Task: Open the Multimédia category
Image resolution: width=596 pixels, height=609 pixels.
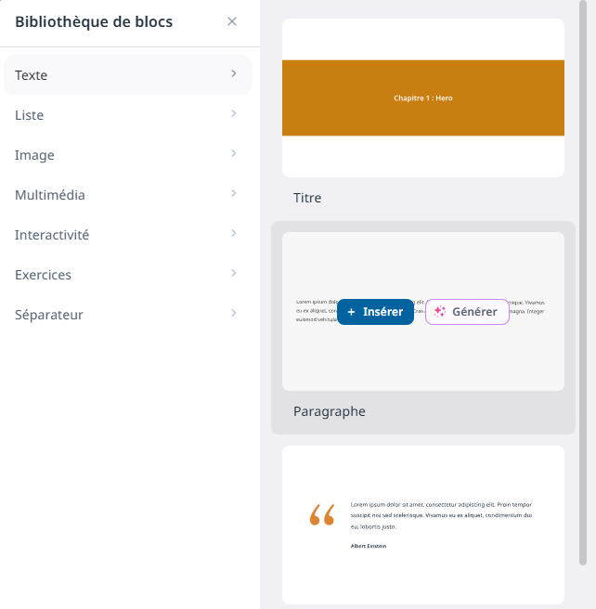Action: [x=128, y=195]
